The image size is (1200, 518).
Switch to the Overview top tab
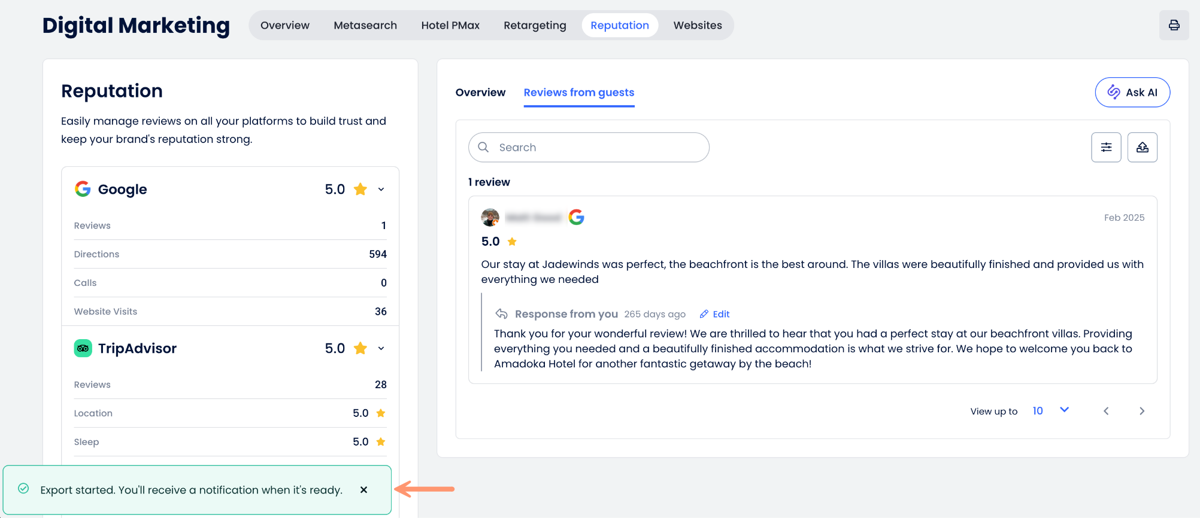pyautogui.click(x=285, y=25)
